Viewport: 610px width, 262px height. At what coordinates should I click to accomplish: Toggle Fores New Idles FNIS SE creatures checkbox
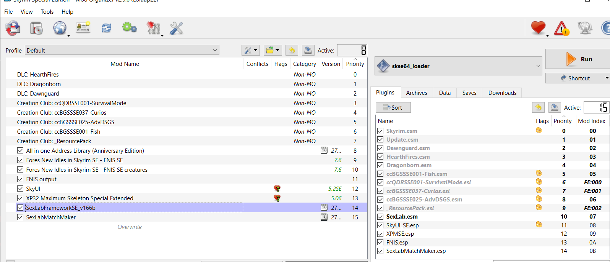tap(20, 169)
